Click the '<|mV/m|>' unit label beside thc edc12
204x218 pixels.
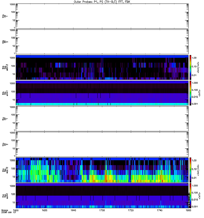198,170
